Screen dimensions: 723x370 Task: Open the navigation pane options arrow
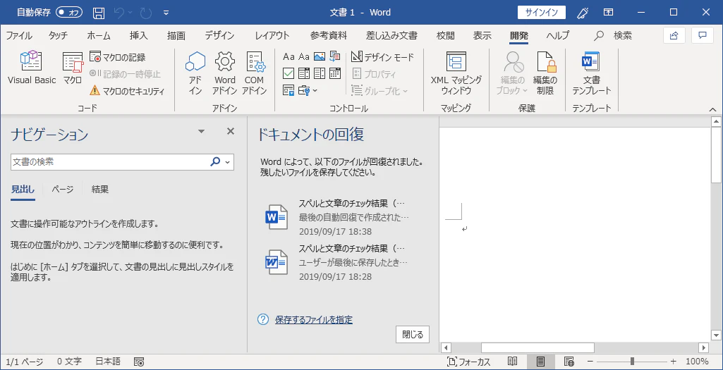pos(201,132)
